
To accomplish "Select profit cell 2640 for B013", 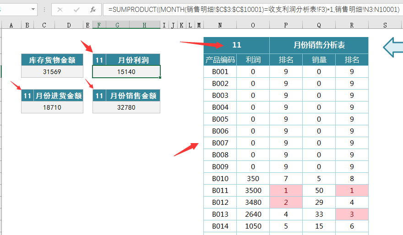I will [253, 214].
